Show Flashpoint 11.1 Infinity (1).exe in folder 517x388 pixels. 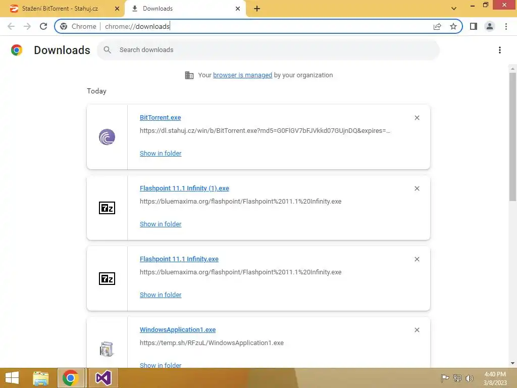click(161, 224)
